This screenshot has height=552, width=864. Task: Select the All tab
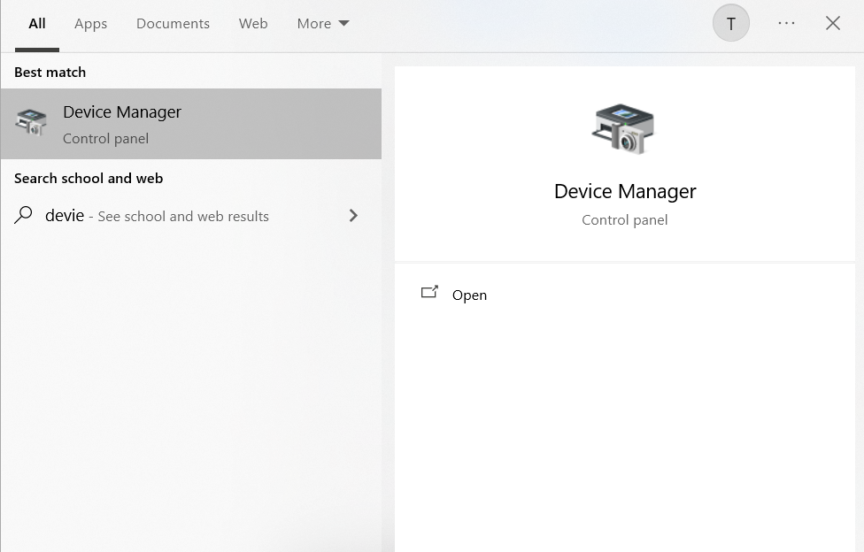pyautogui.click(x=37, y=24)
